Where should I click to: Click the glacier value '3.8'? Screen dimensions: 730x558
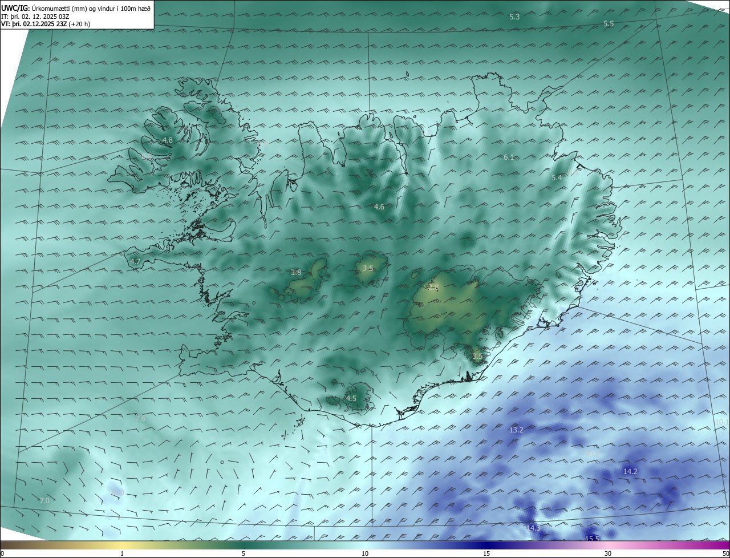(296, 273)
